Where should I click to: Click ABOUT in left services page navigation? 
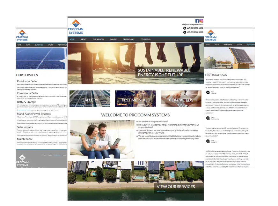pos(28,45)
